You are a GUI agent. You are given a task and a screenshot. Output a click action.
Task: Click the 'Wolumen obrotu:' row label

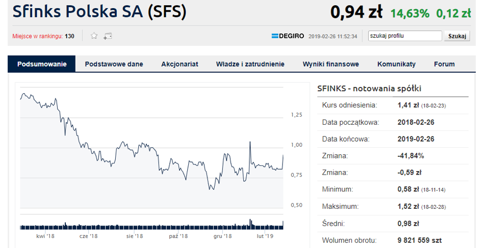349,240
